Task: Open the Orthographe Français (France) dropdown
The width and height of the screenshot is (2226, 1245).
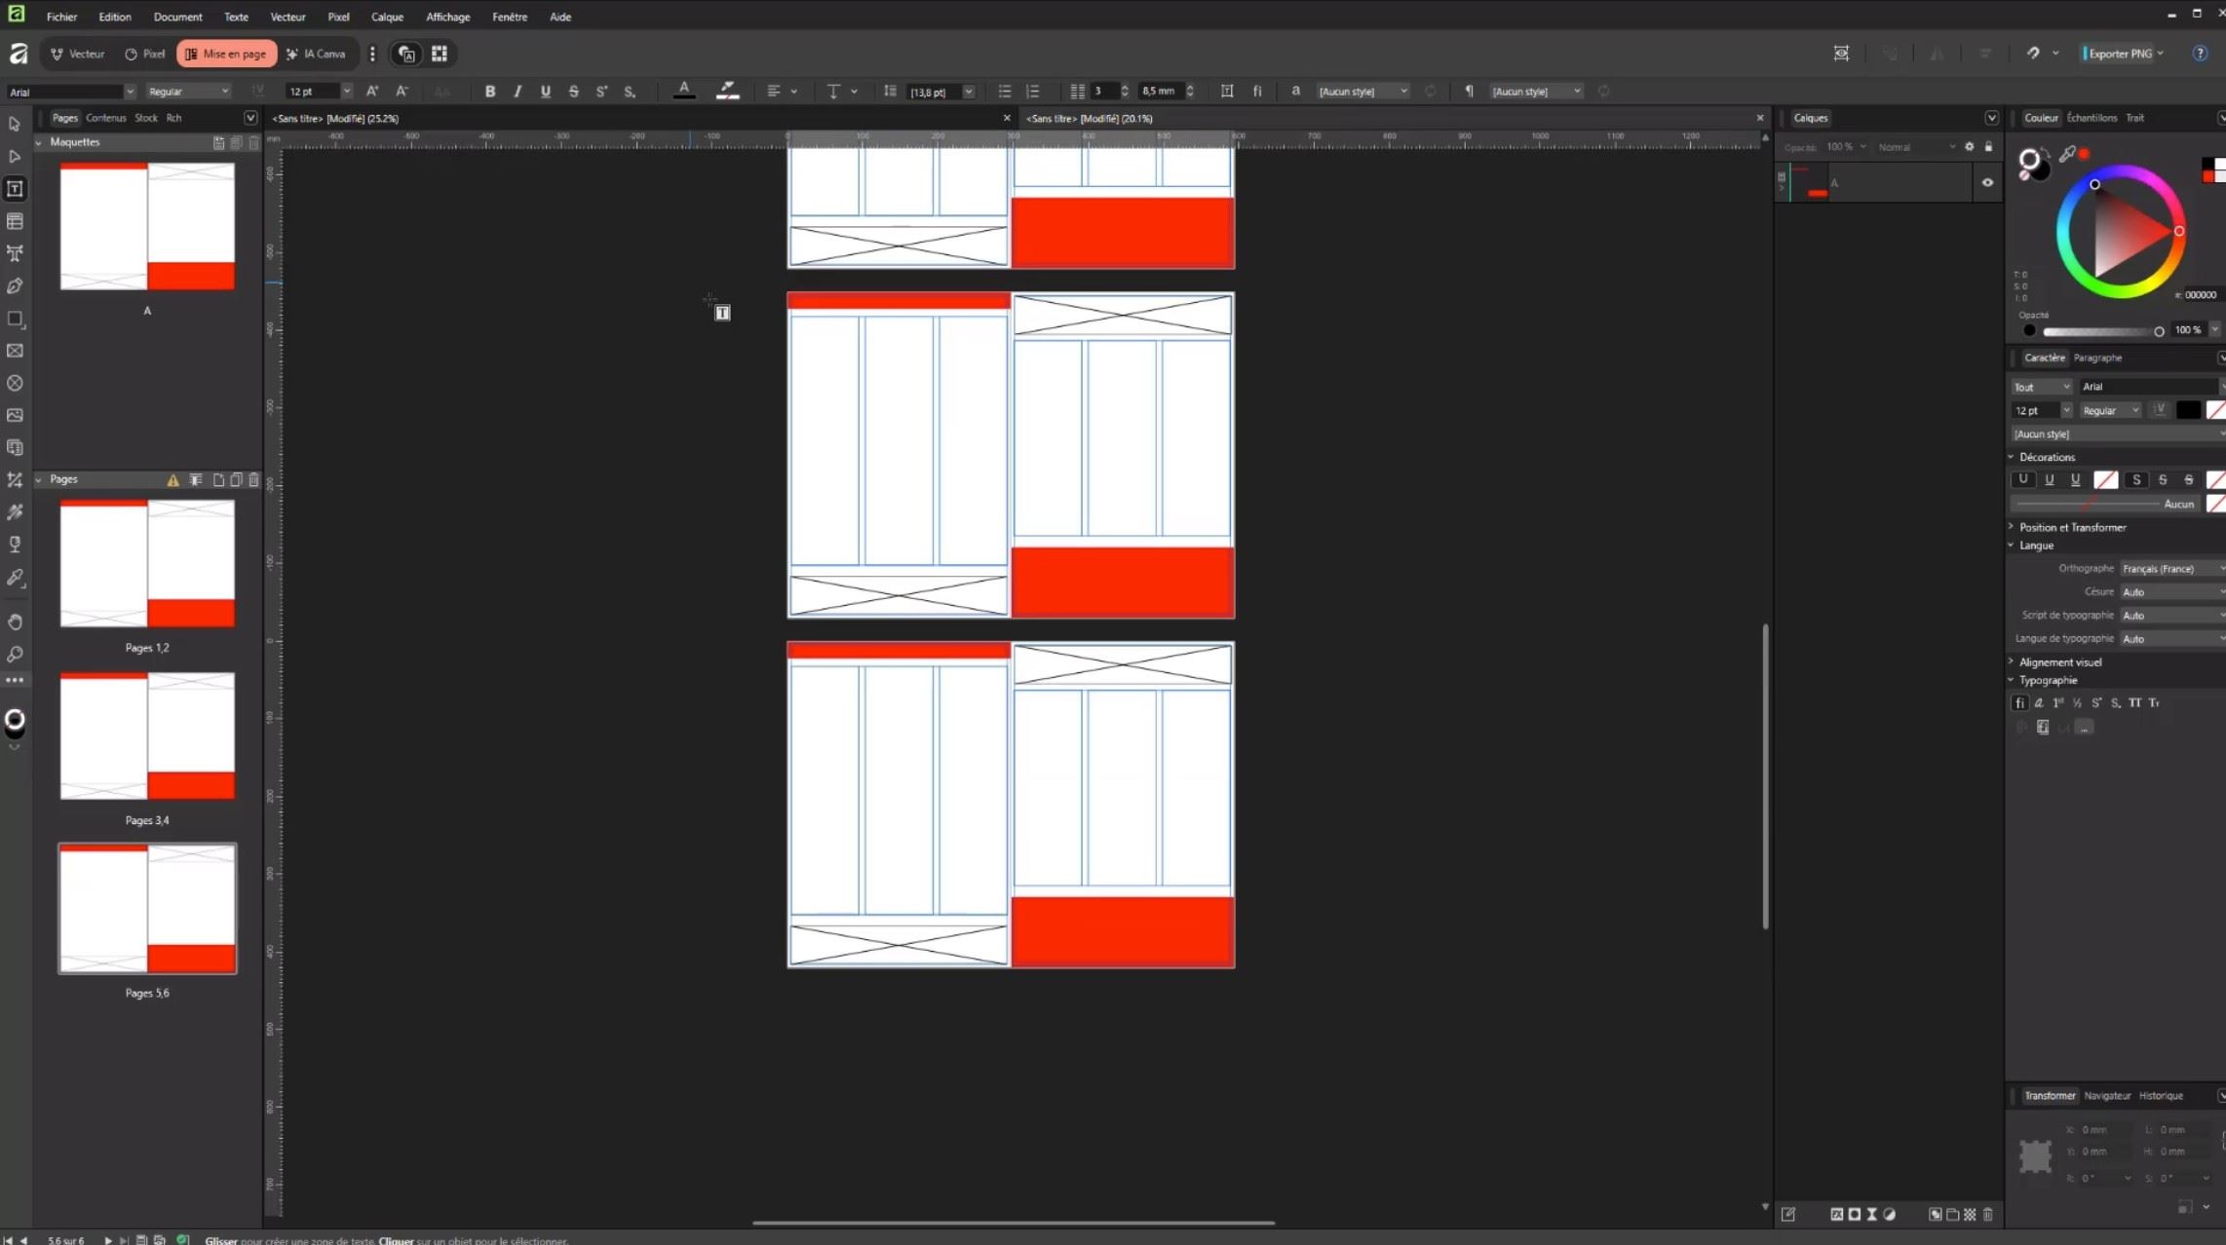Action: pyautogui.click(x=2171, y=568)
